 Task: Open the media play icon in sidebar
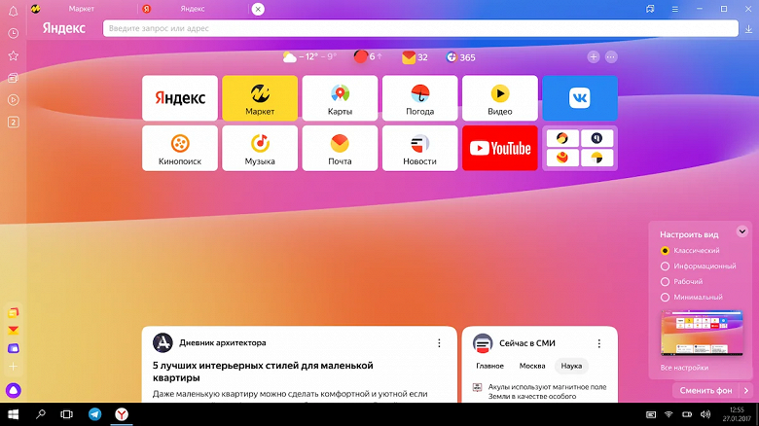tap(13, 100)
